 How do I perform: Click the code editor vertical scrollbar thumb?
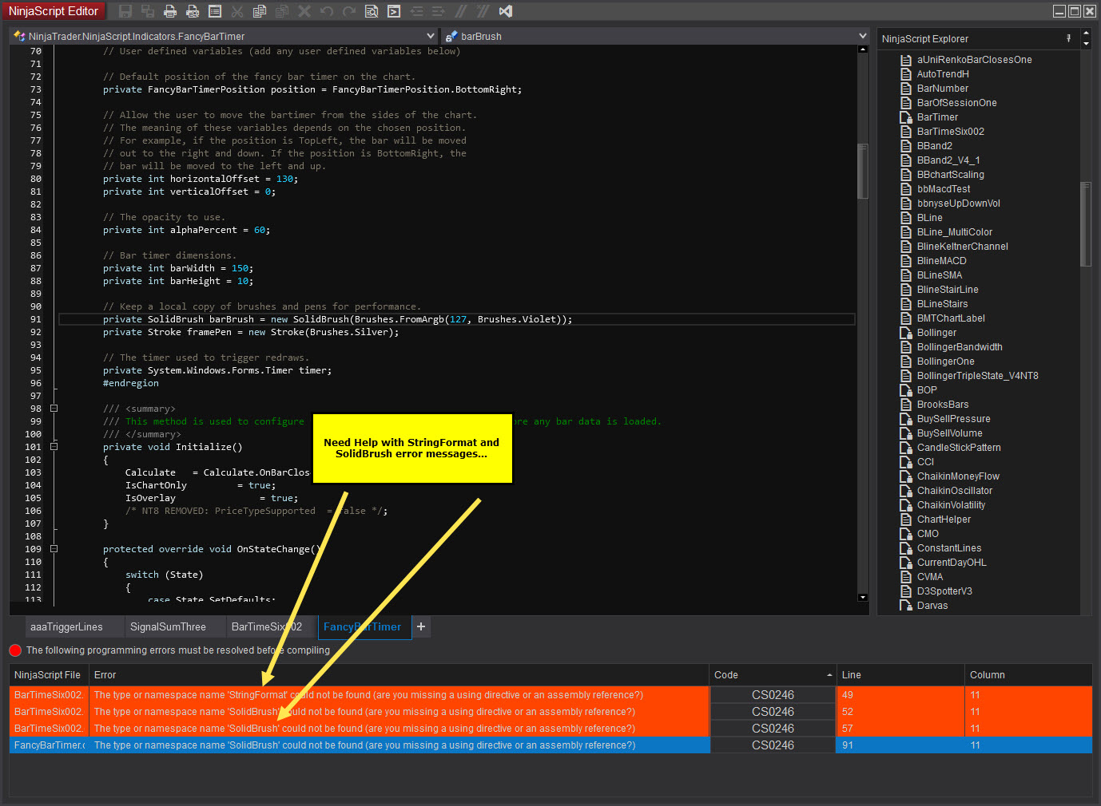862,172
